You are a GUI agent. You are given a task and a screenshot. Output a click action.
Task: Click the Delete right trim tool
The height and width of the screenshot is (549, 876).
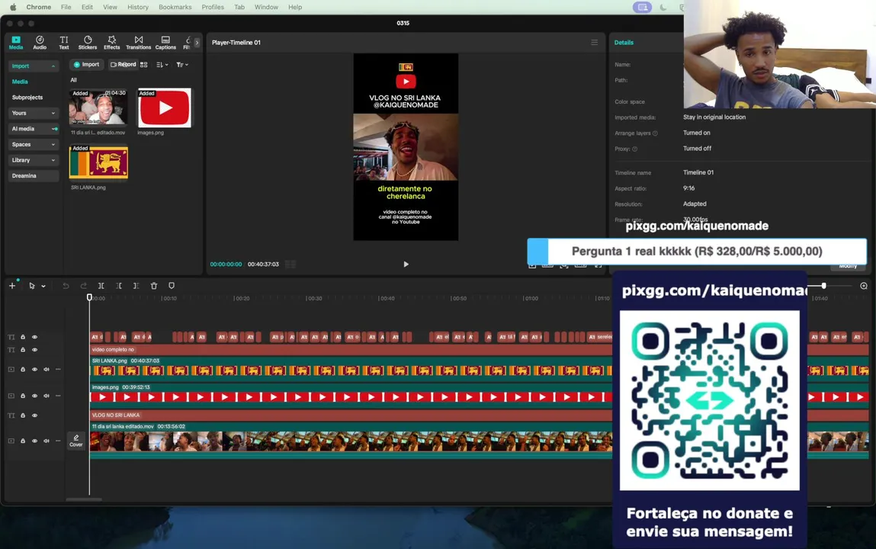[x=136, y=285]
